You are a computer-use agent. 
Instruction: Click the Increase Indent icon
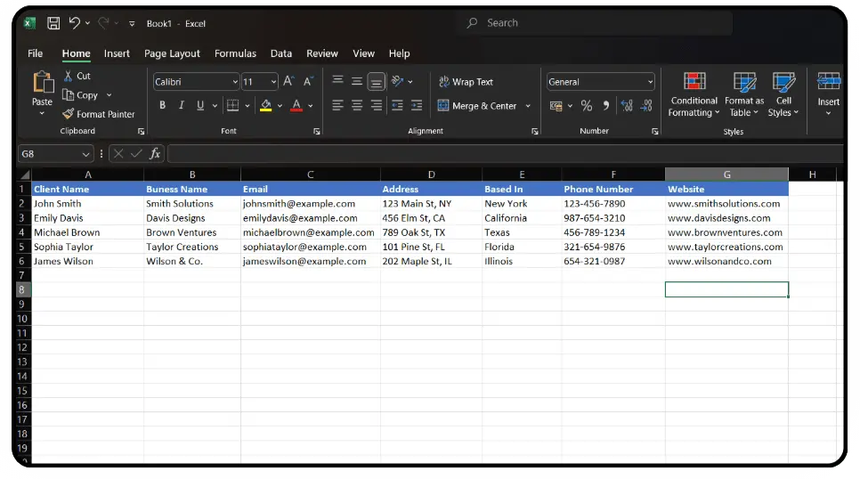416,106
